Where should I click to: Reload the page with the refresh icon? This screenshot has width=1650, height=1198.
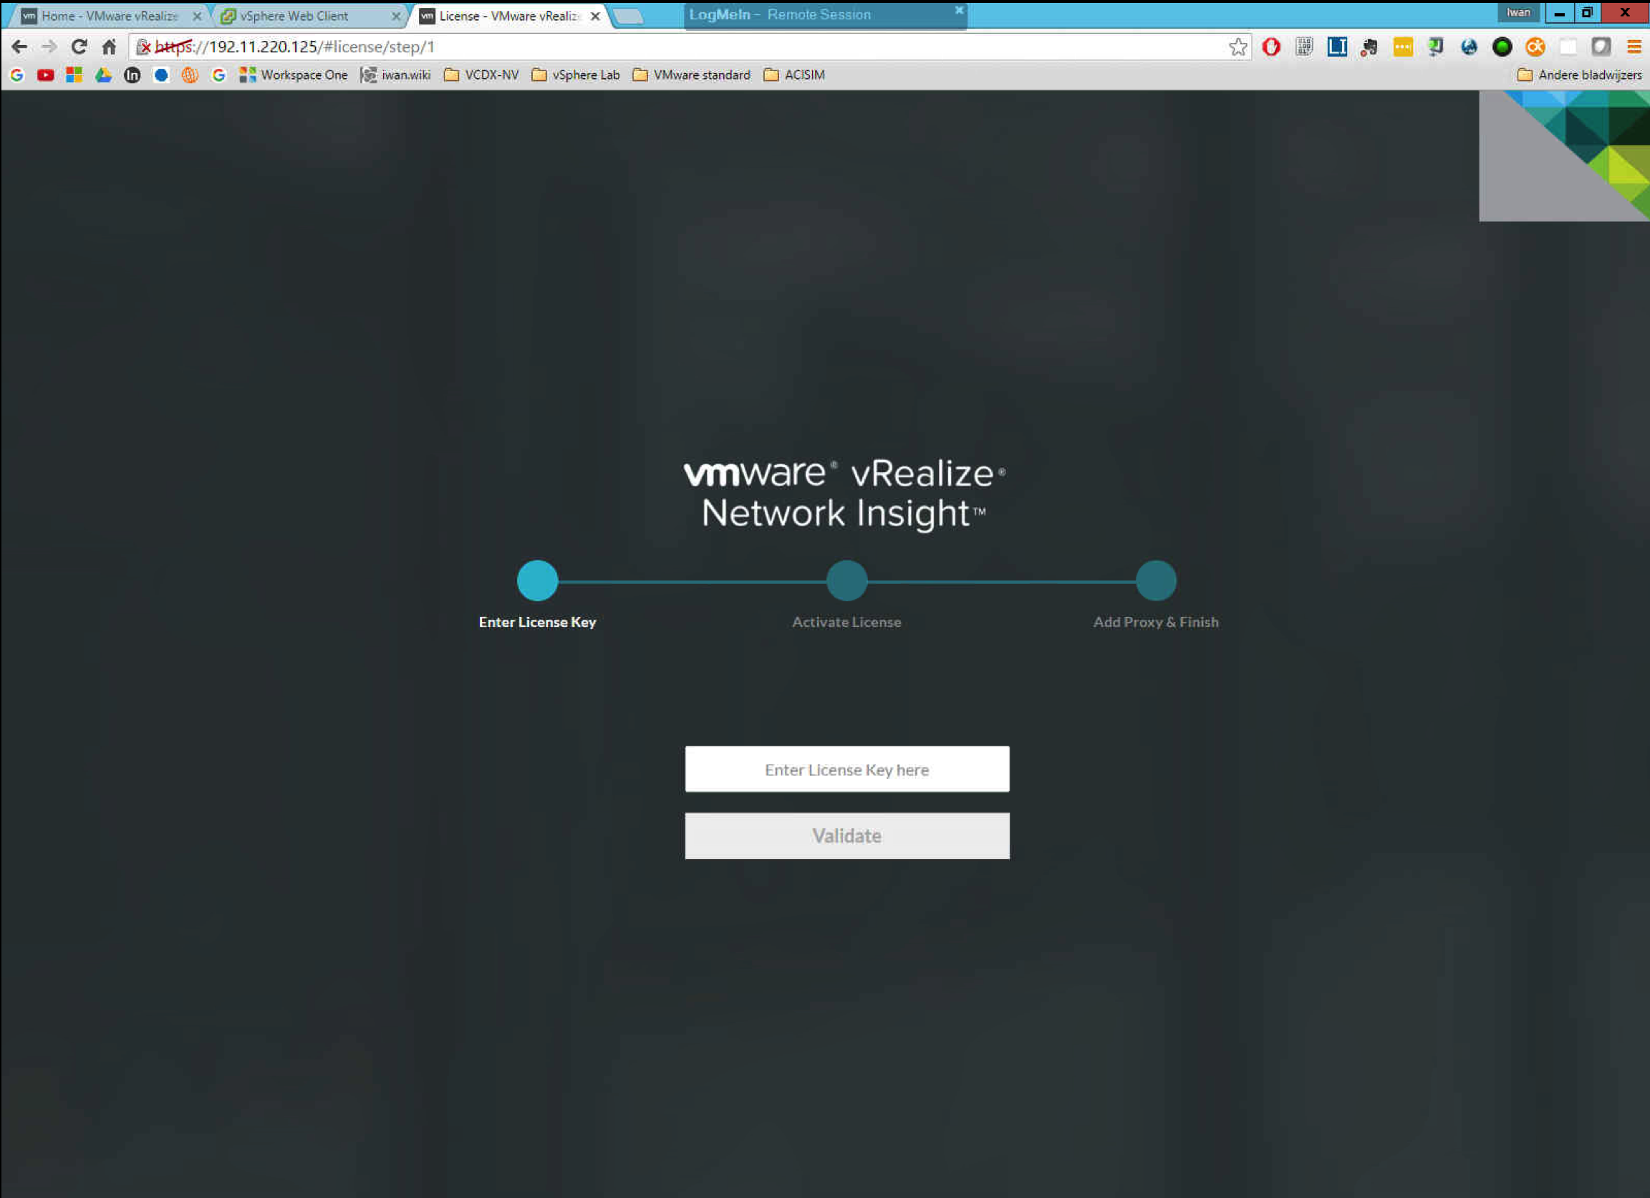[x=79, y=47]
